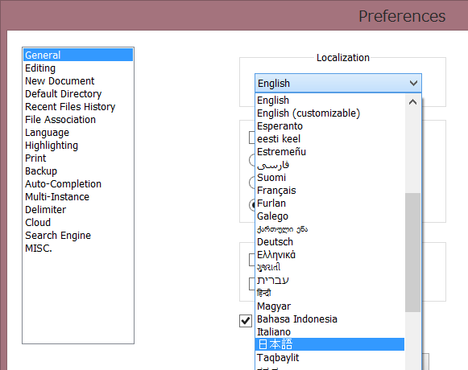
Task: Select MISC. category
Action: 78,248
